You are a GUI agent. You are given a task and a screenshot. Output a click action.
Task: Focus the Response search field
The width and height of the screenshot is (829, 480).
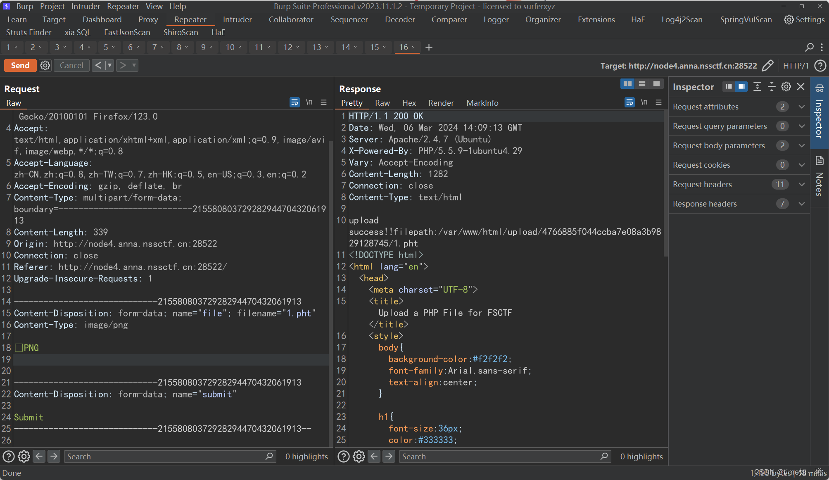[x=505, y=456]
